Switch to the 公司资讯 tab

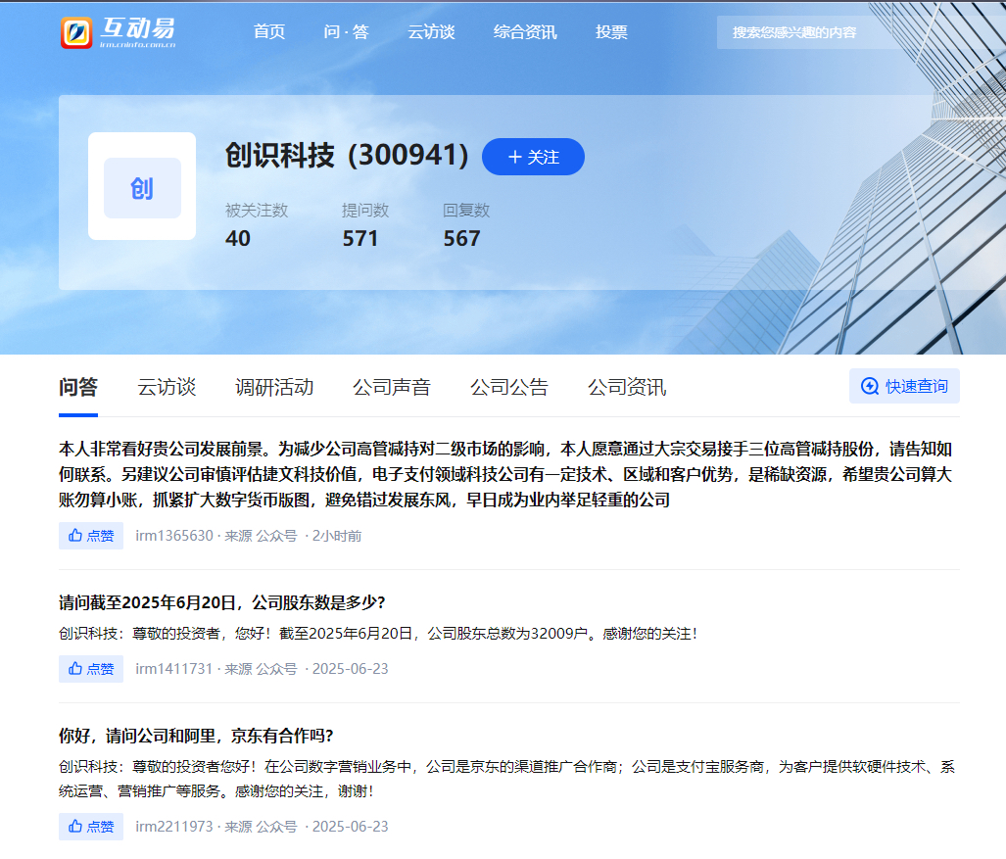tap(627, 387)
